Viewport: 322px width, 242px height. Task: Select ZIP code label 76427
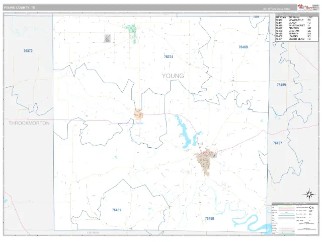(277, 143)
